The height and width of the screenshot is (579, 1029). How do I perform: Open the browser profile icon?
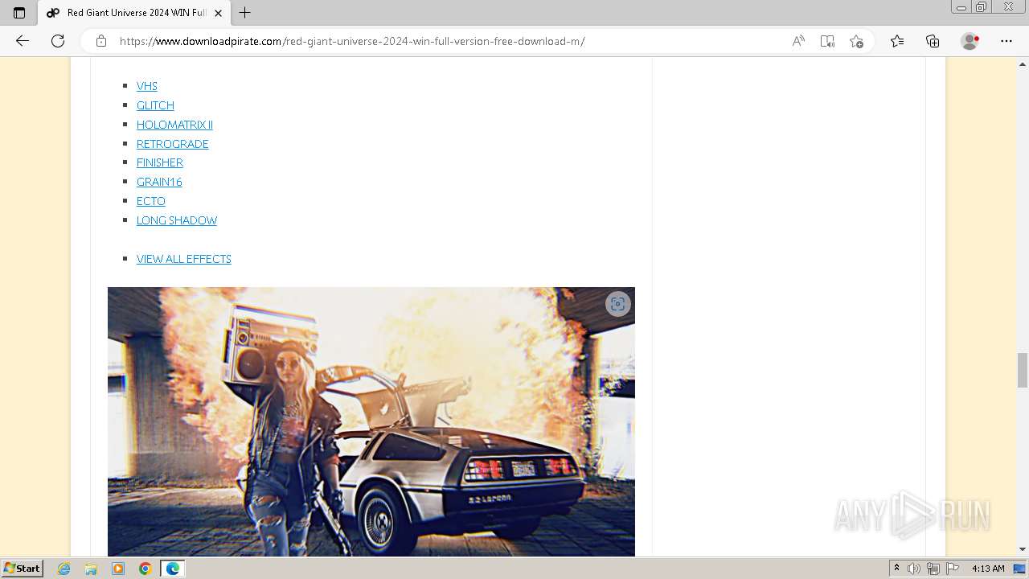(x=970, y=41)
